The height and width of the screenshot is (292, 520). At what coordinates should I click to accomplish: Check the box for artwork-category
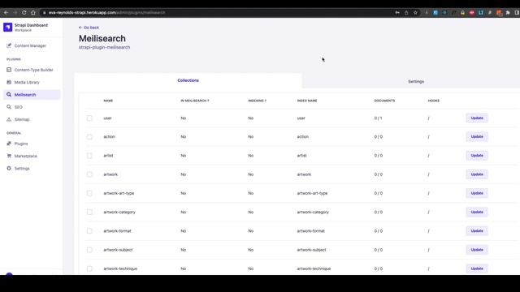(x=89, y=212)
